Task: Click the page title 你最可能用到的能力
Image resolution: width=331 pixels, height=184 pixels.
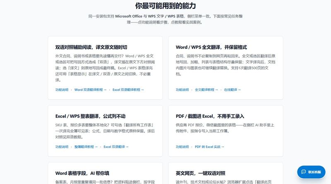Action: 165,6
